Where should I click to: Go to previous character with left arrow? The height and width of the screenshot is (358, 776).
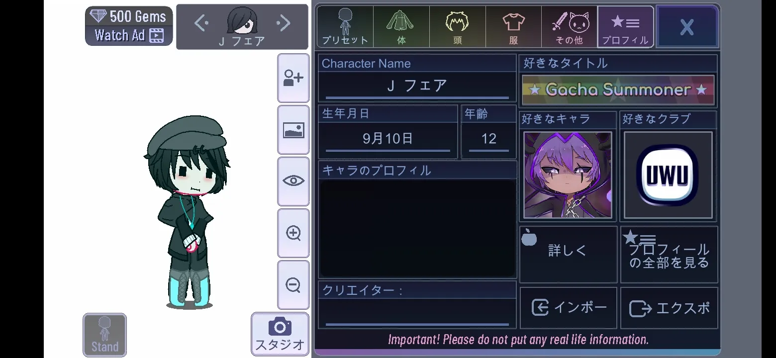point(201,23)
